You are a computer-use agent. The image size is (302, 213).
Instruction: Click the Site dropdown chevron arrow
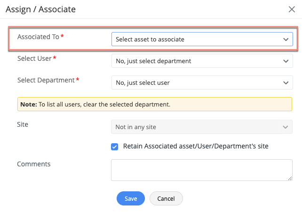tap(285, 127)
